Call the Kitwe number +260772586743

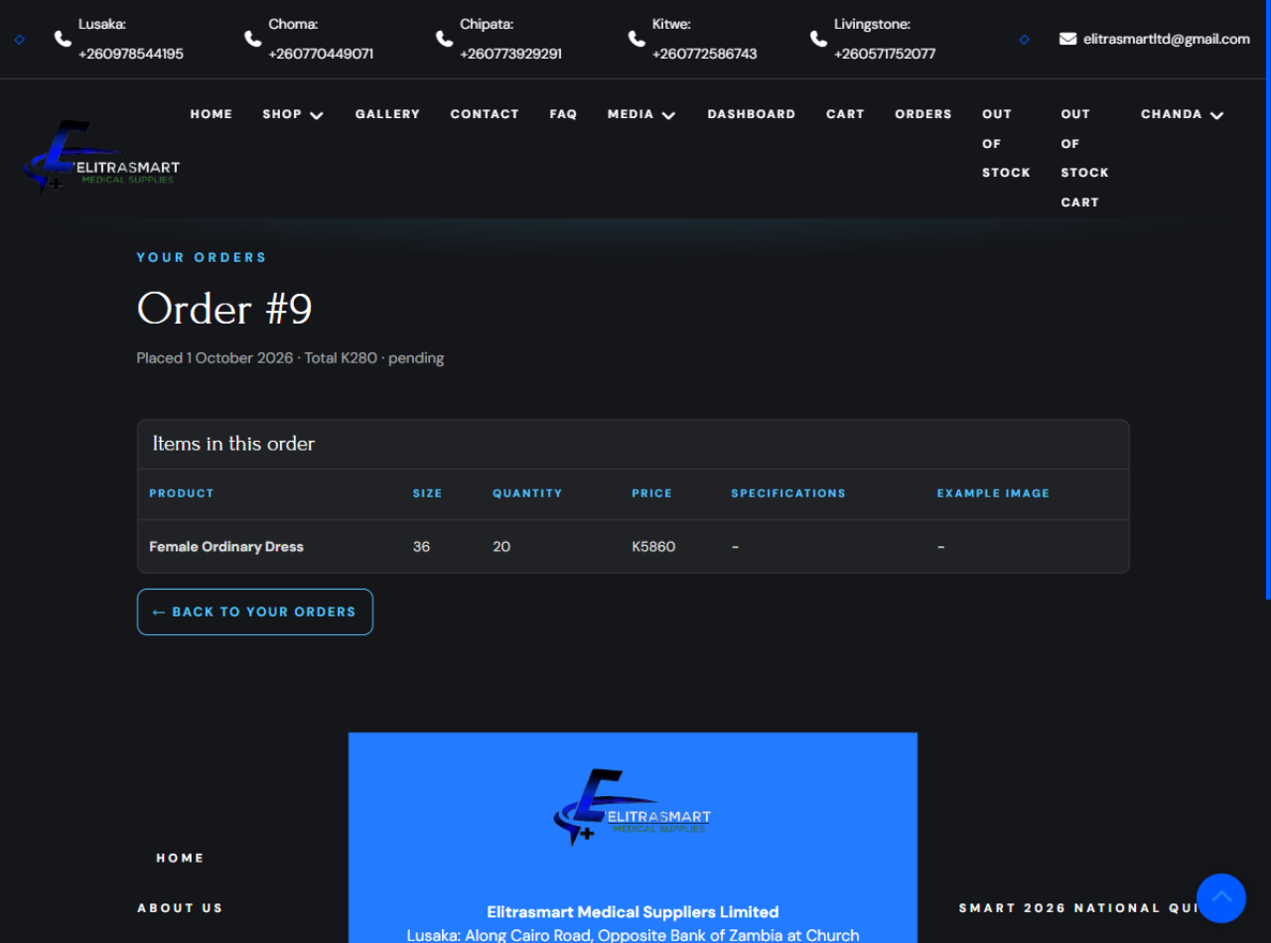[x=704, y=54]
